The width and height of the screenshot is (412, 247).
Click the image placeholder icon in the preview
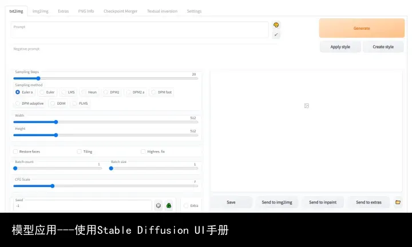pos(307,106)
